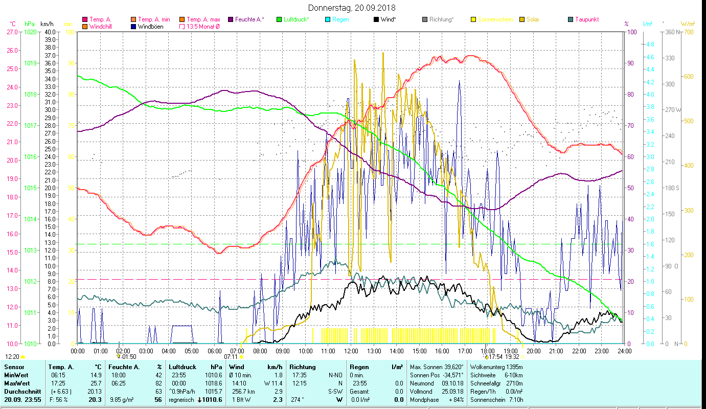706x409 pixels.
Task: Click the moon marker at 17:54
Action: point(487,356)
